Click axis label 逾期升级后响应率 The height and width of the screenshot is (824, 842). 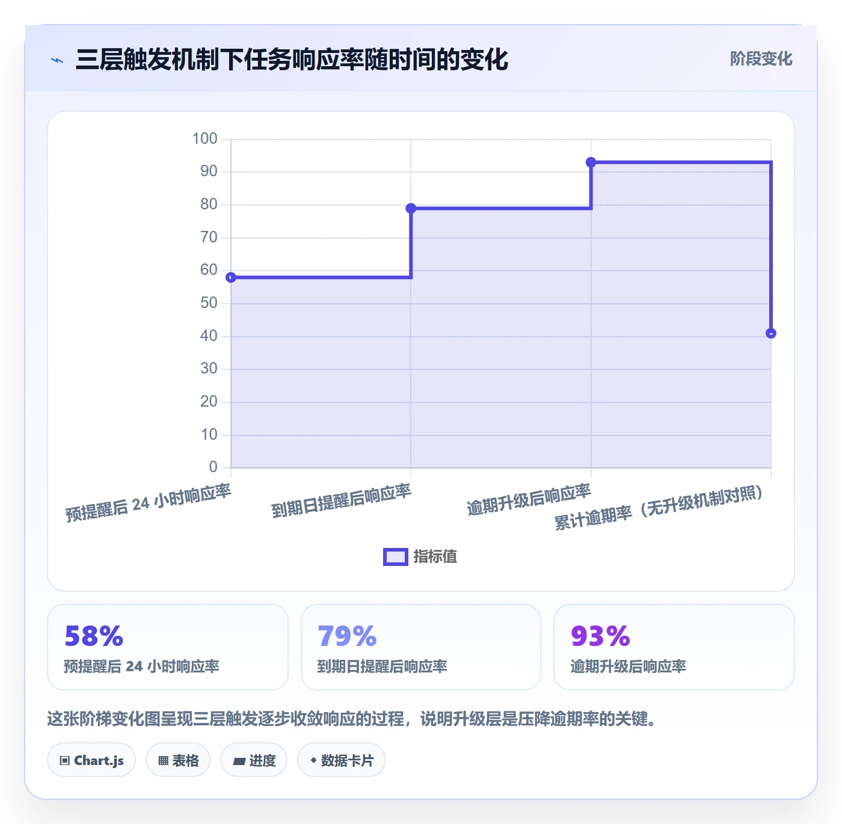(529, 500)
